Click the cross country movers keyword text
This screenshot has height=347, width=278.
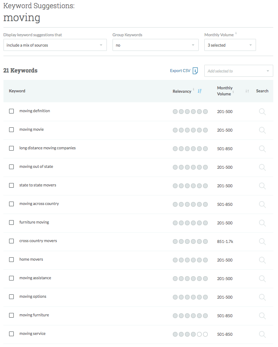[x=38, y=241]
